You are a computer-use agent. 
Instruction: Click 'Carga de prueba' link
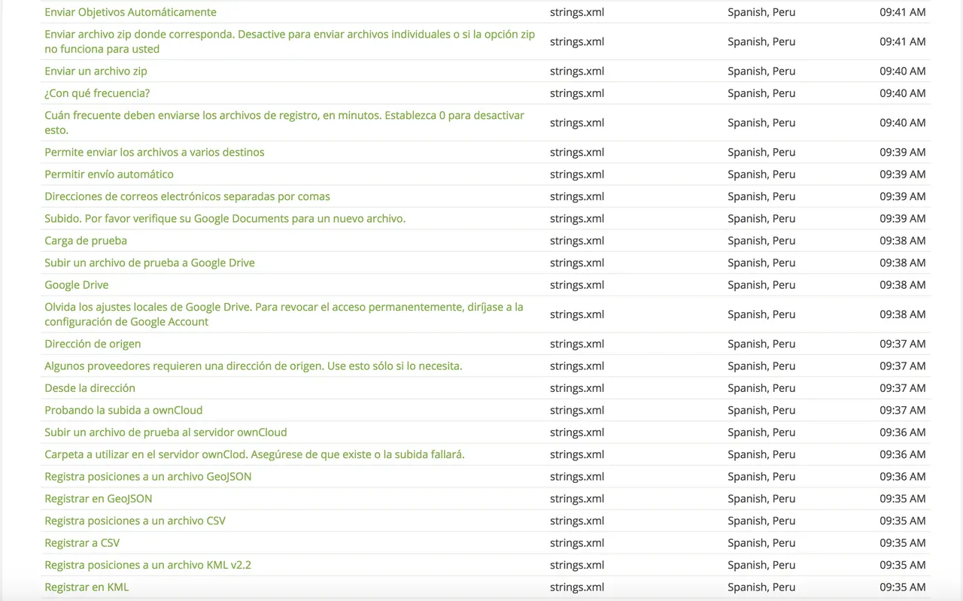coord(86,241)
